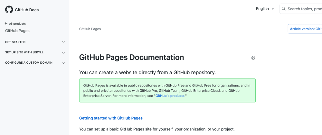The image size is (322, 135).
Task: Click the GitHub Octocat logo icon
Action: click(x=9, y=10)
